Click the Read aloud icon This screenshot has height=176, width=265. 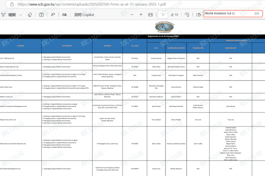(53, 15)
